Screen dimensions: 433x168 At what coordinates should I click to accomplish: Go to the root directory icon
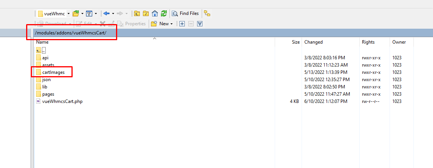146,13
